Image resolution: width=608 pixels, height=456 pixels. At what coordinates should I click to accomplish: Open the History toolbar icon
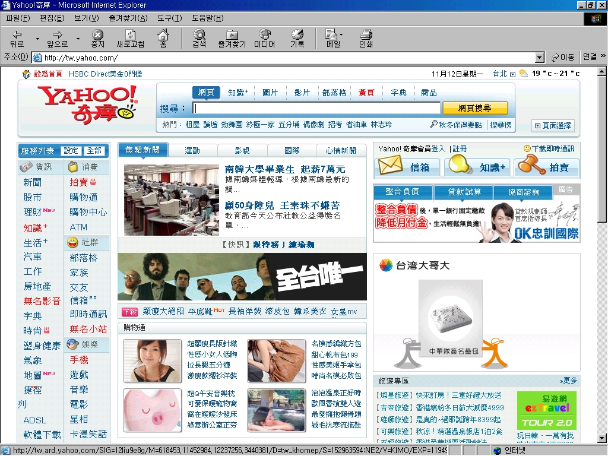tap(297, 34)
